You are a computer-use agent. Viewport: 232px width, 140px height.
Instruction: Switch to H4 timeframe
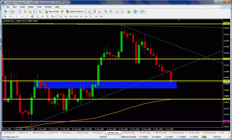(86, 16)
